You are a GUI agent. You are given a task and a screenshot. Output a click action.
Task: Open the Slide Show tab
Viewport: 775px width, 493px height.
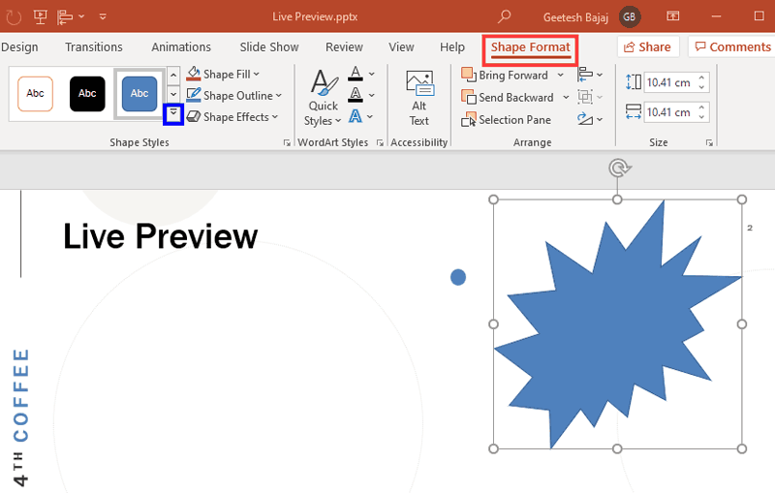(x=269, y=47)
